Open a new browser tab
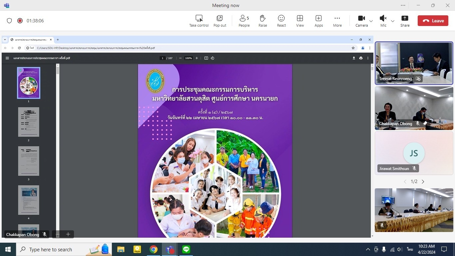455x256 pixels. [58, 39]
